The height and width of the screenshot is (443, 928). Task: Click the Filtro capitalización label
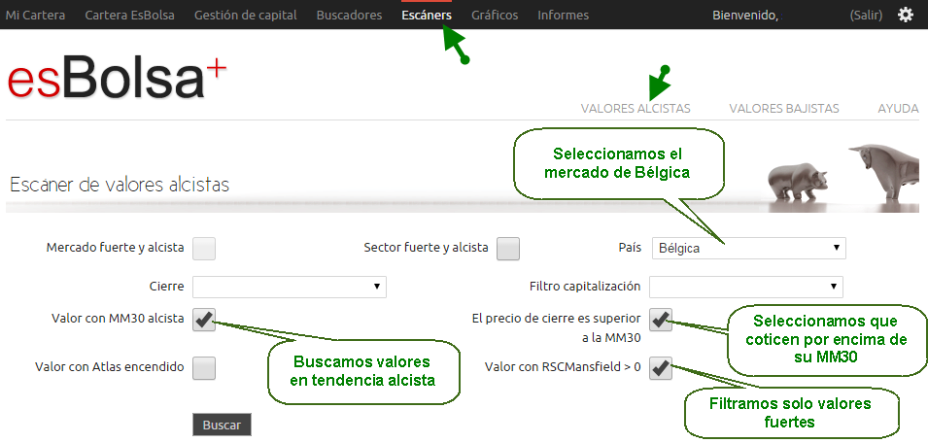click(585, 287)
